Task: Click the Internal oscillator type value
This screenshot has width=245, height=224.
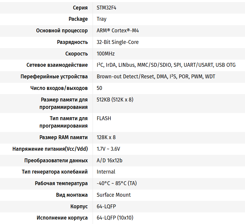Action: (x=106, y=172)
